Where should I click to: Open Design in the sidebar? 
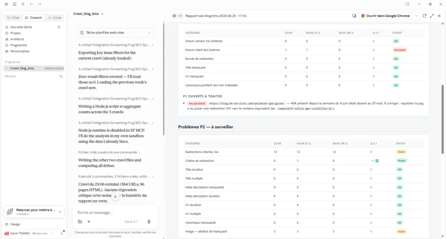[x=15, y=224]
